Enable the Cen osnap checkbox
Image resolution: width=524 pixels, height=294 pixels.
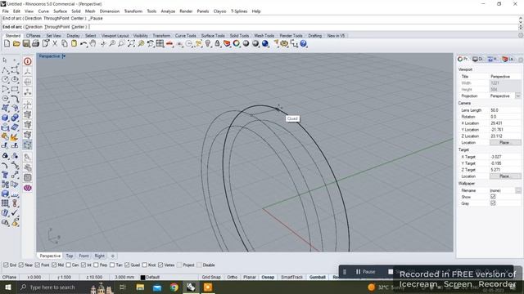(69, 265)
